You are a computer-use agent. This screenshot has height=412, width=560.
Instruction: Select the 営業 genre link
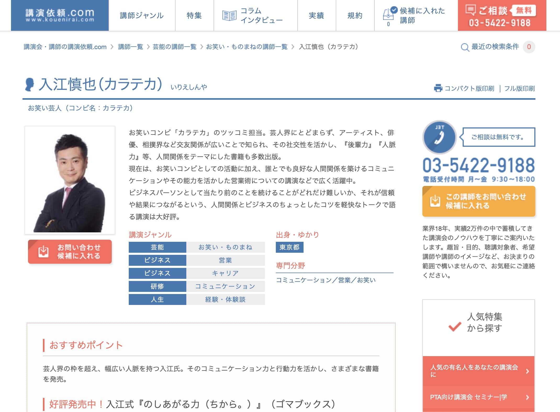225,260
